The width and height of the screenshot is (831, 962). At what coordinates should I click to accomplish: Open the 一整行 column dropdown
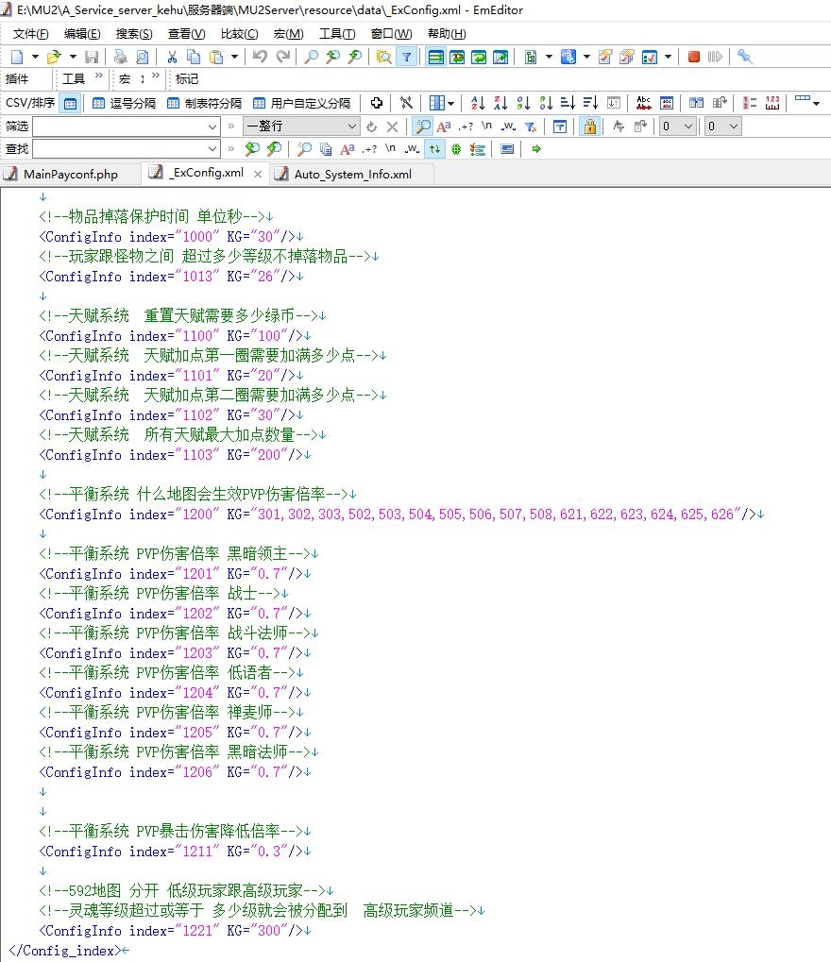point(351,127)
